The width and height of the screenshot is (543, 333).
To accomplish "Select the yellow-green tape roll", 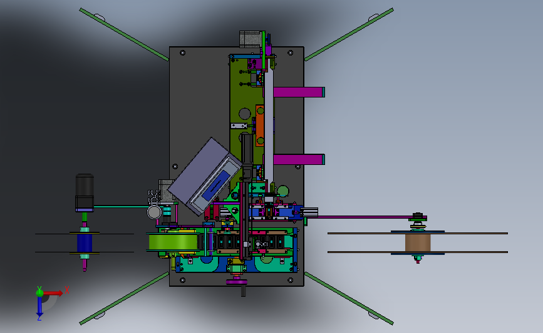I will [x=174, y=242].
